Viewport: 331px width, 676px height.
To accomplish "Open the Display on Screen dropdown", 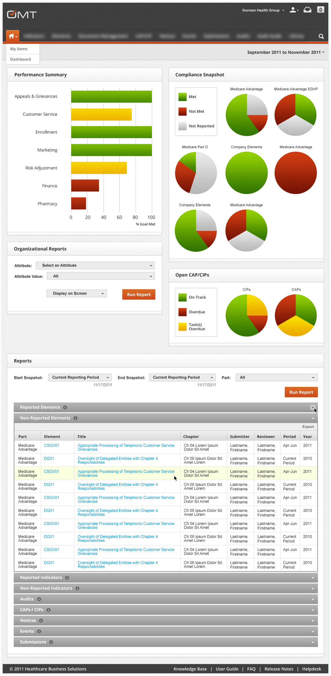I will (77, 294).
